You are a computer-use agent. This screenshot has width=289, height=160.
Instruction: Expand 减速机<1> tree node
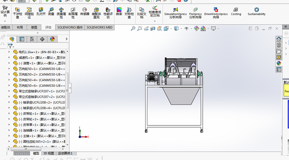[x=9, y=57]
